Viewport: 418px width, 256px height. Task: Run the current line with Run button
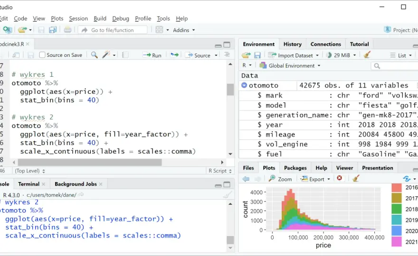click(x=152, y=55)
